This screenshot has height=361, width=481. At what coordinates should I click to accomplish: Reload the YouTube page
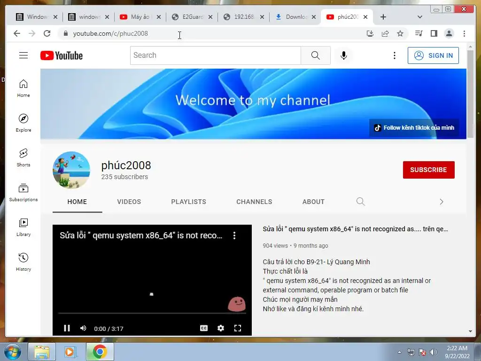pos(47,33)
